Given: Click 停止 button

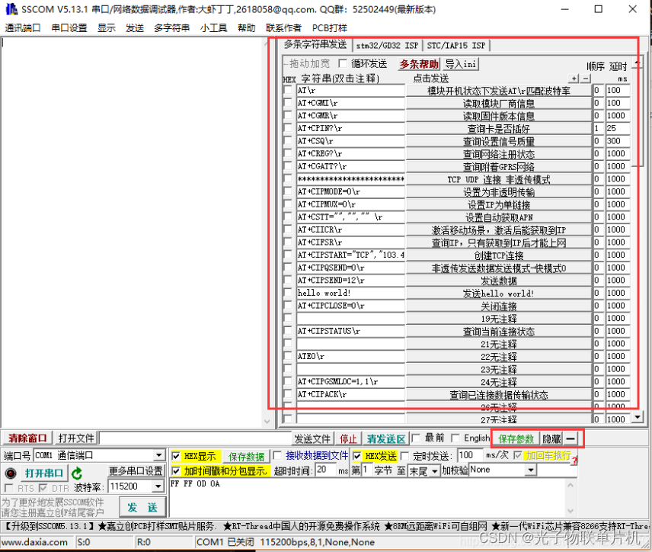Looking at the screenshot, I should pyautogui.click(x=348, y=438).
